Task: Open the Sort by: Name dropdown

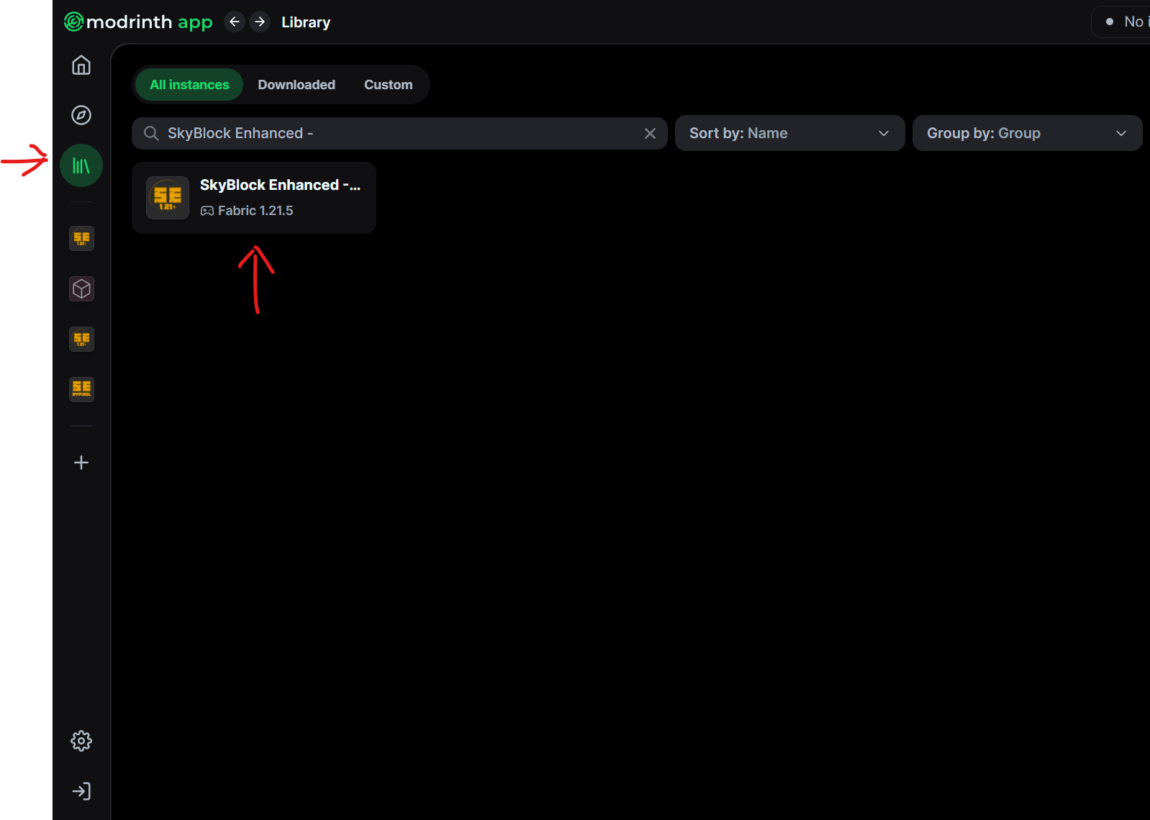Action: [x=789, y=133]
